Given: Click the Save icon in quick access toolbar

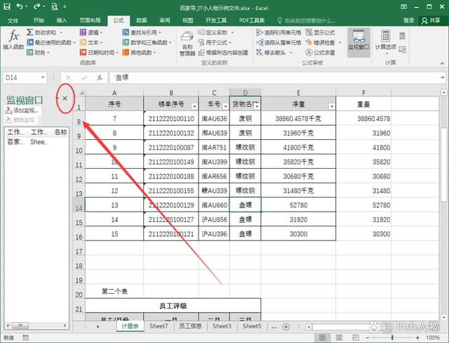Looking at the screenshot, I should click(6, 6).
